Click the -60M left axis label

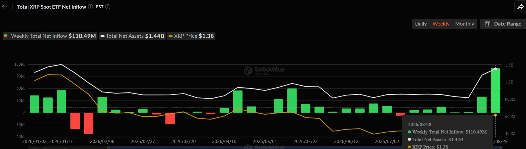coord(20,137)
